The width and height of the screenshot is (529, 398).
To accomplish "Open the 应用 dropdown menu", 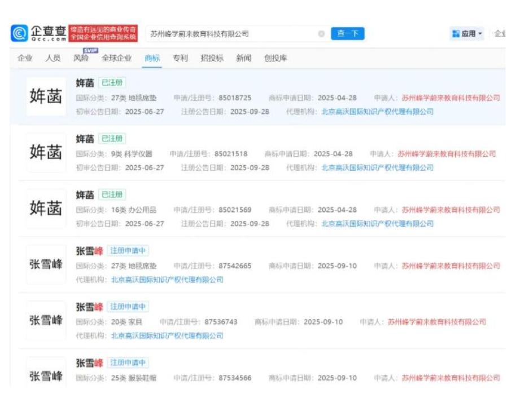I will pyautogui.click(x=467, y=34).
